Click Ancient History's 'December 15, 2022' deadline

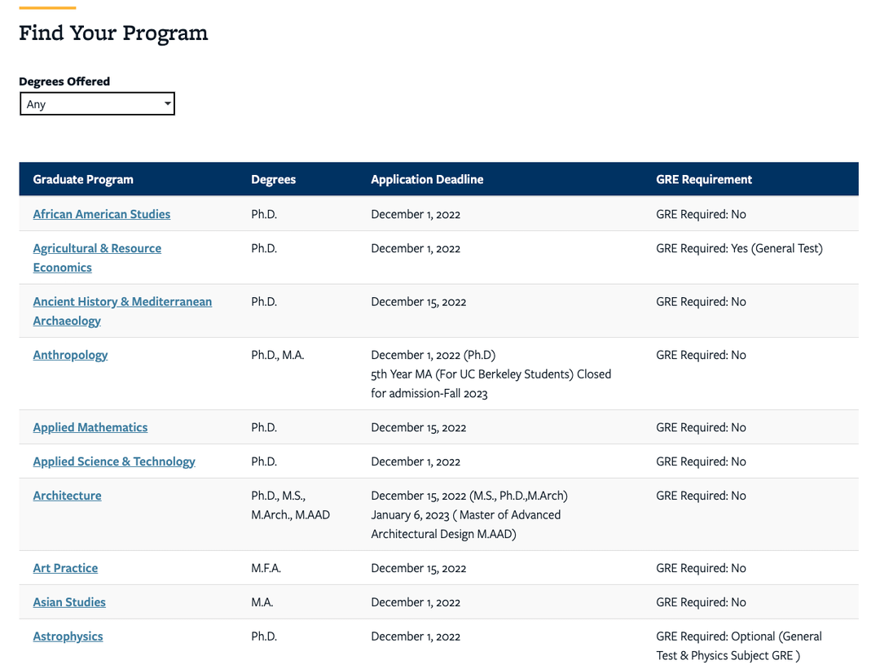419,302
